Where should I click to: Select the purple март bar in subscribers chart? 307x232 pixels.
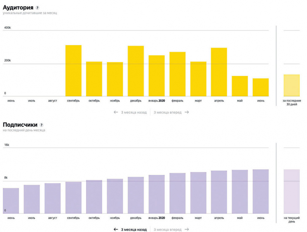tap(198, 193)
